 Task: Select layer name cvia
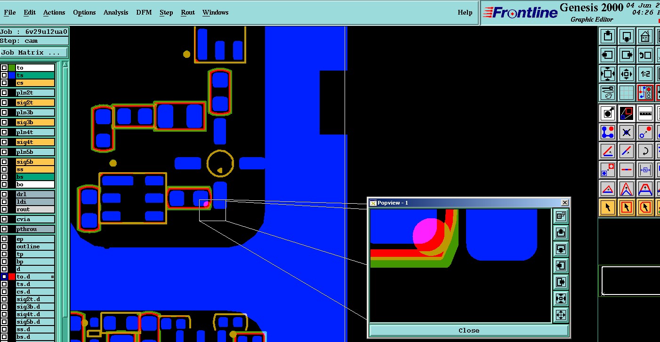[x=35, y=219]
